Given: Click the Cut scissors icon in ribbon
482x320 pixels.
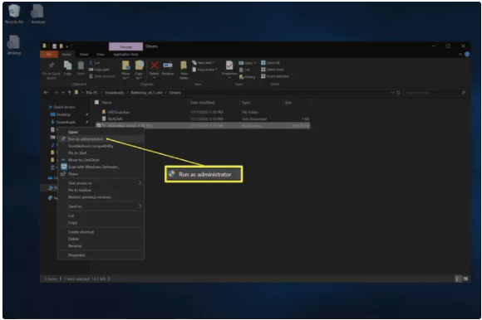Looking at the screenshot, I should tap(91, 63).
